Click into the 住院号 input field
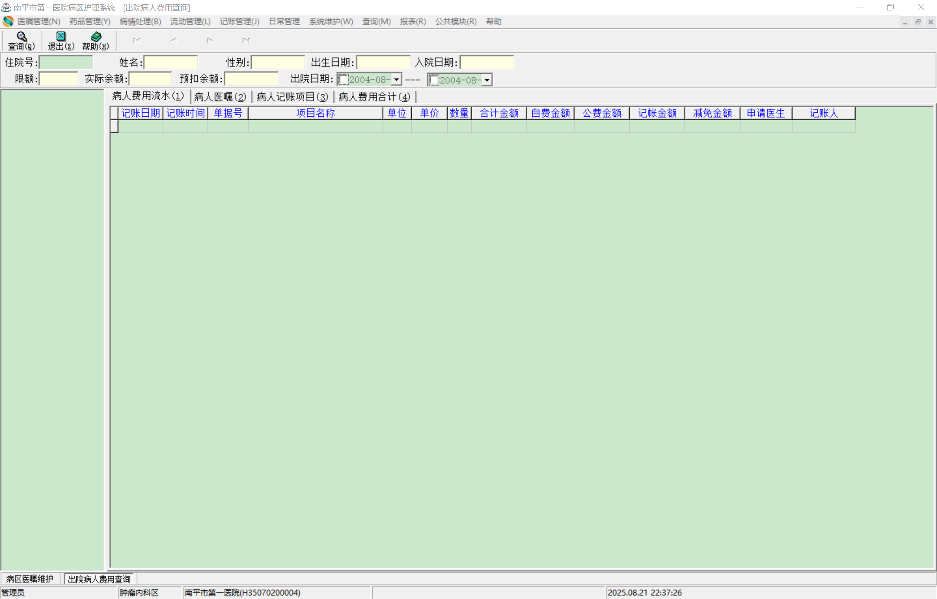This screenshot has width=937, height=599. [66, 63]
